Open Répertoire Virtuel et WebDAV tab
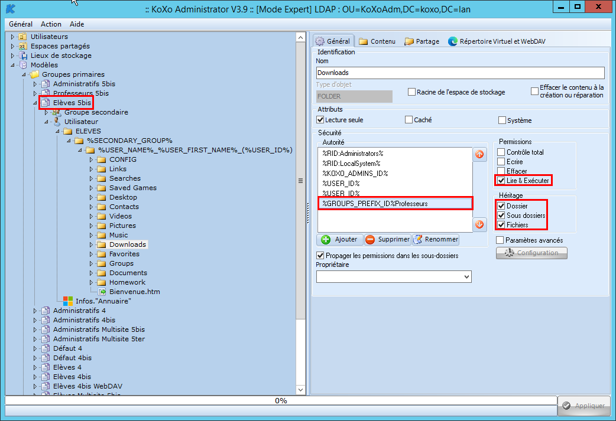Viewport: 616px width, 421px height. tap(497, 41)
